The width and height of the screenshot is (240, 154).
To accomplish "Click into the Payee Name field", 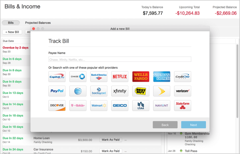I will click(120, 59).
